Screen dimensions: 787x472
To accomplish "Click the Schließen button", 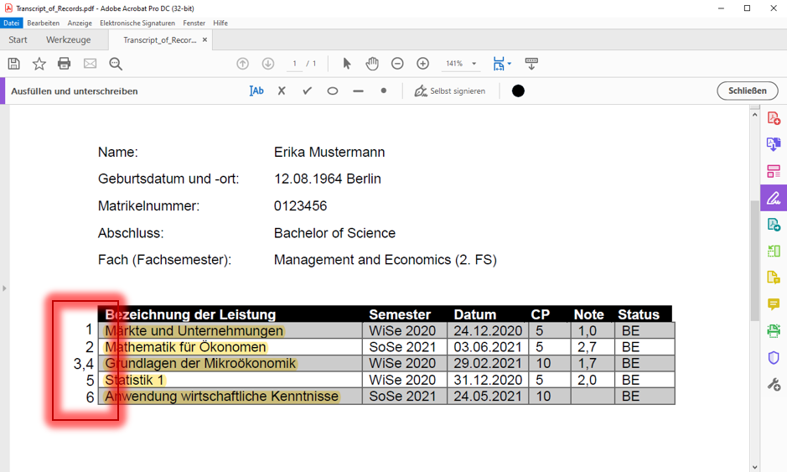I will (748, 91).
